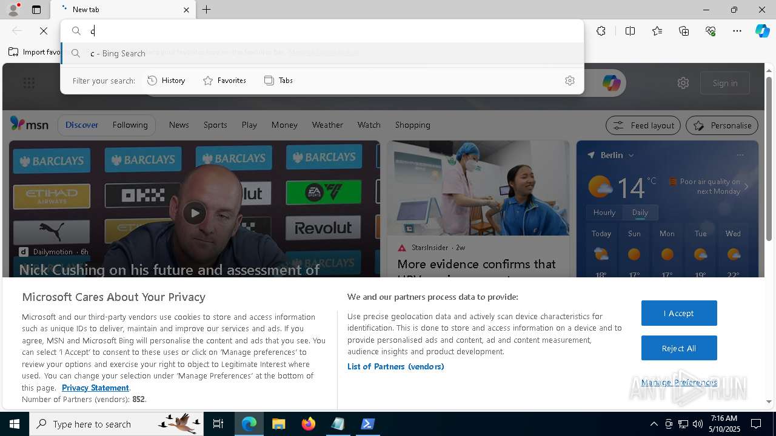The width and height of the screenshot is (776, 436).
Task: Click the taskbar search box
Action: click(x=116, y=424)
